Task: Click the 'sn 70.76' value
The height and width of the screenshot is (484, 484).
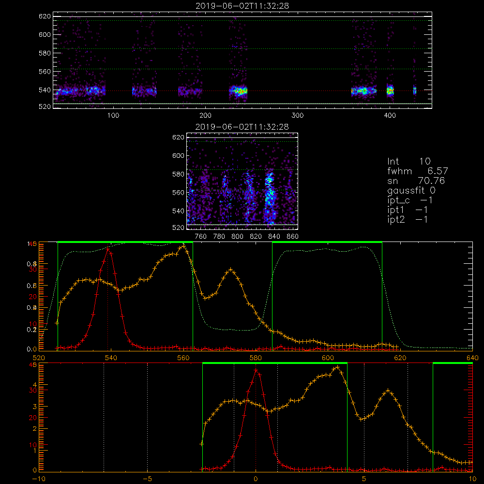Action: [416, 181]
